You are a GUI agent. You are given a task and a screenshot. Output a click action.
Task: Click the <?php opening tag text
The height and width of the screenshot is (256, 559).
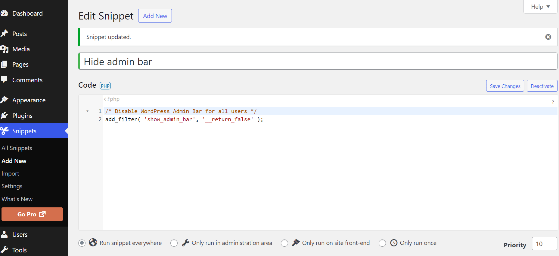[112, 99]
